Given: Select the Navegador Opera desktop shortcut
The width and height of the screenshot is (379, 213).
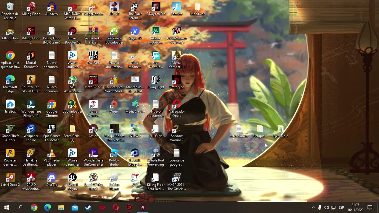Looking at the screenshot, I should click(176, 109).
